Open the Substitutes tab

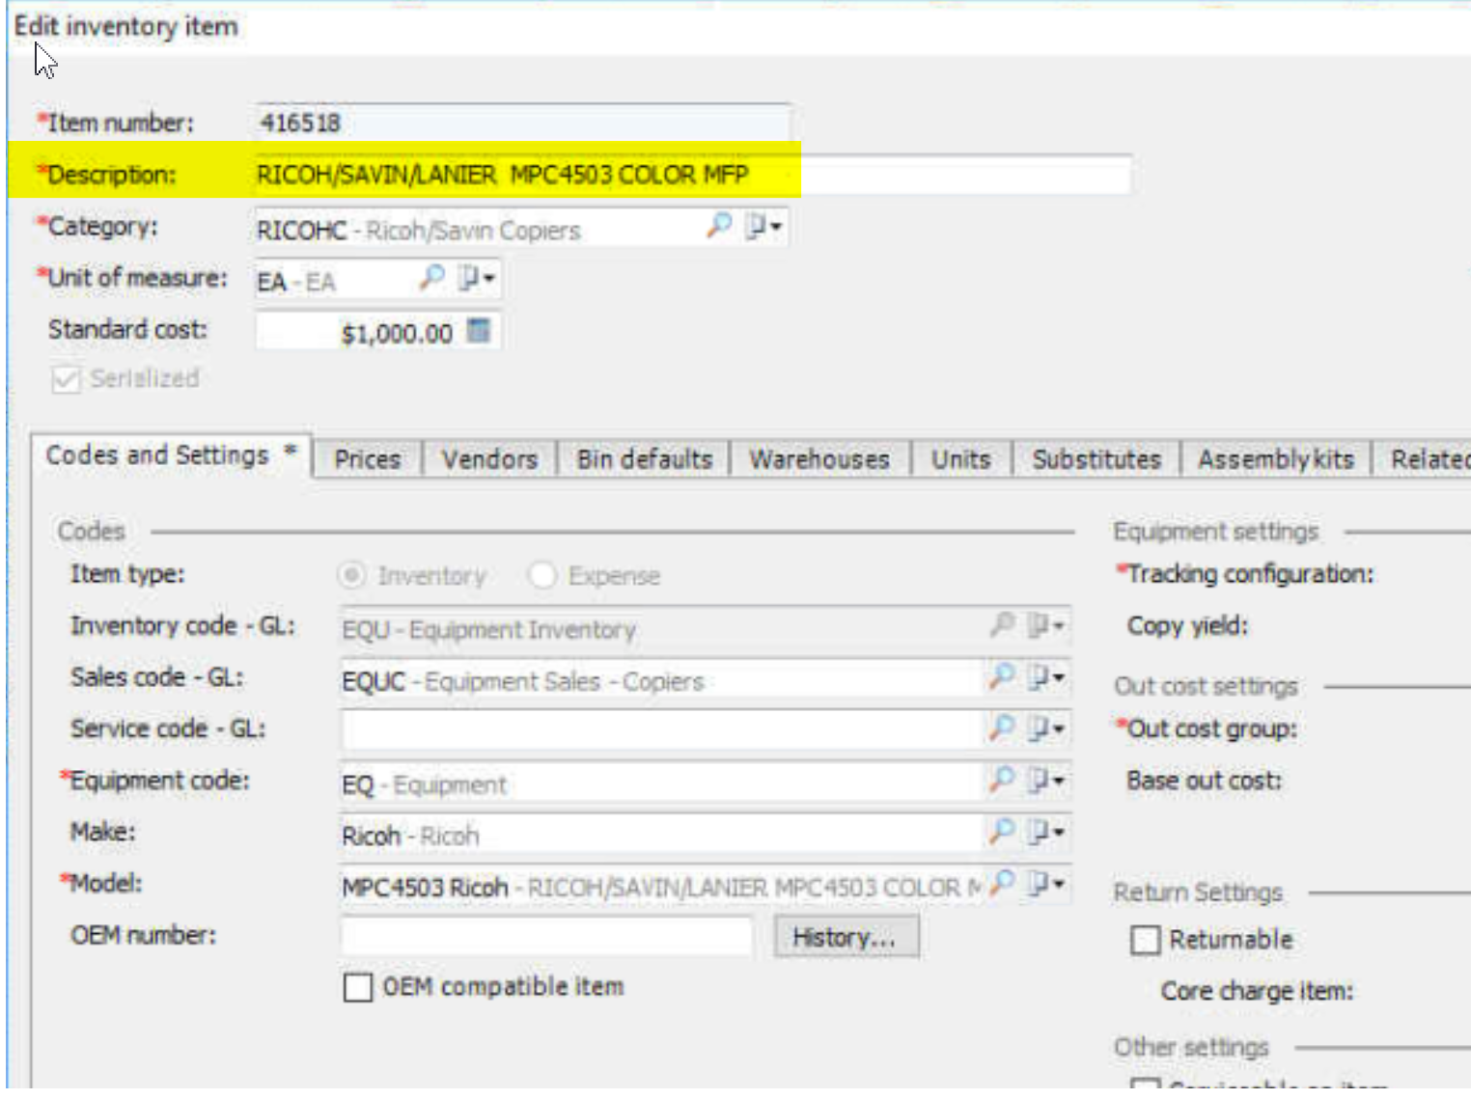click(x=1096, y=459)
